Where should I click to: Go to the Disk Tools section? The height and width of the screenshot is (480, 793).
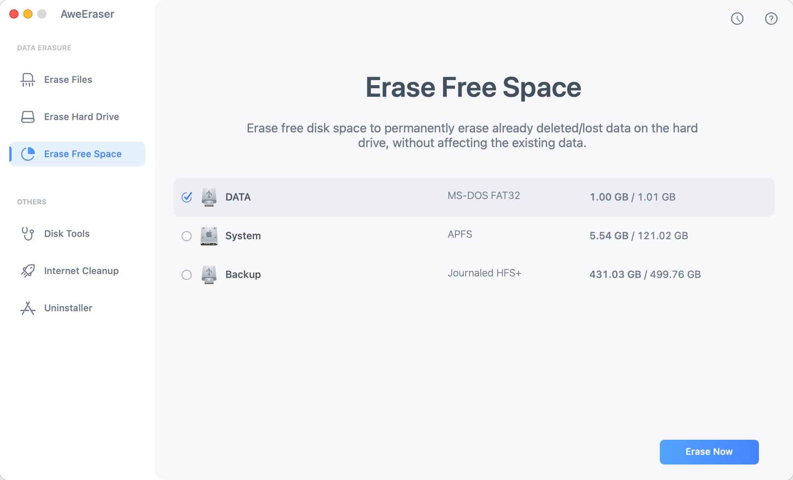point(67,234)
